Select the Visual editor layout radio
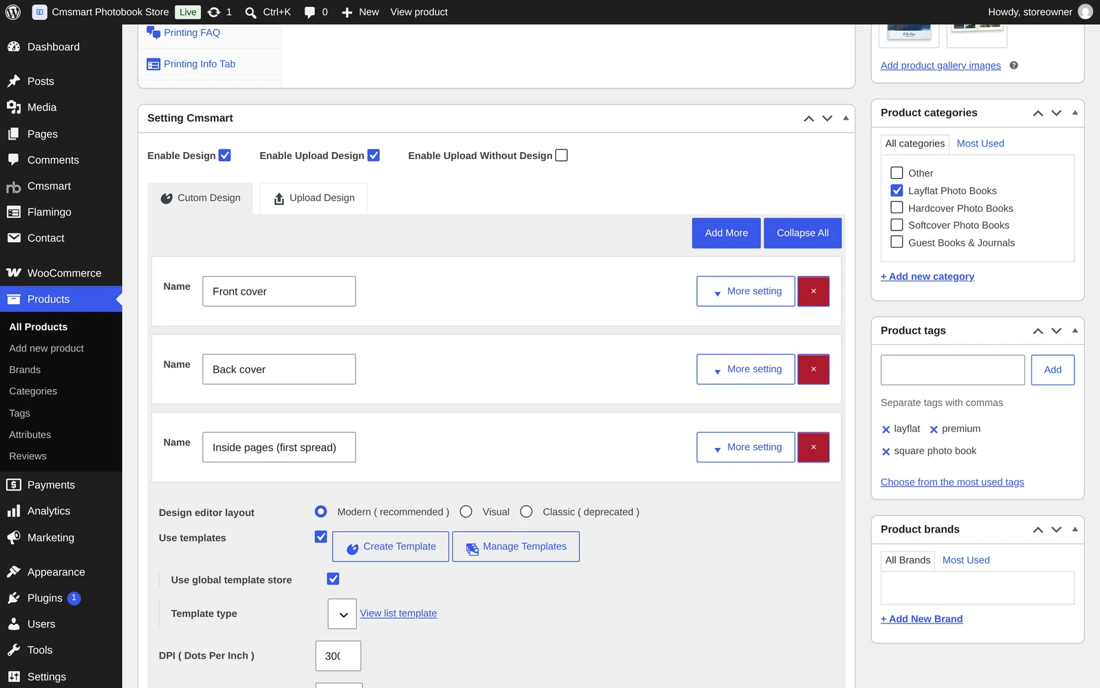Screen dimensions: 1100x688 [466, 512]
